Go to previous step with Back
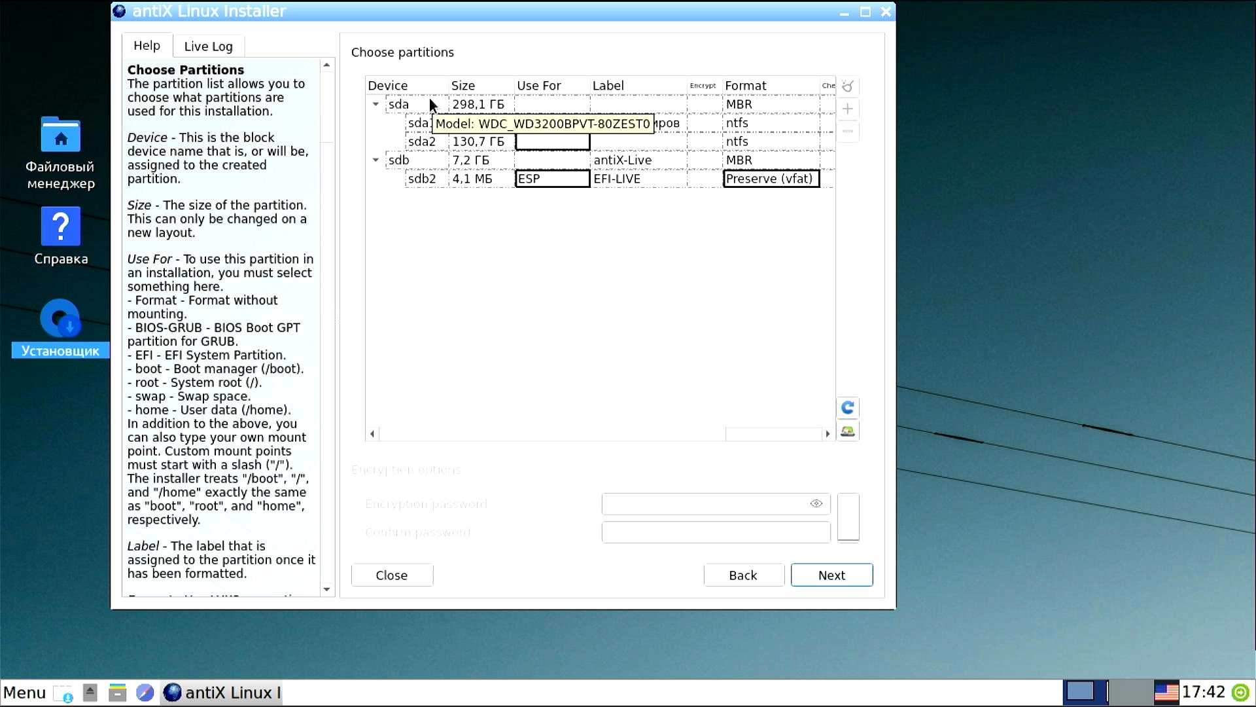Image resolution: width=1256 pixels, height=707 pixels. pyautogui.click(x=743, y=575)
